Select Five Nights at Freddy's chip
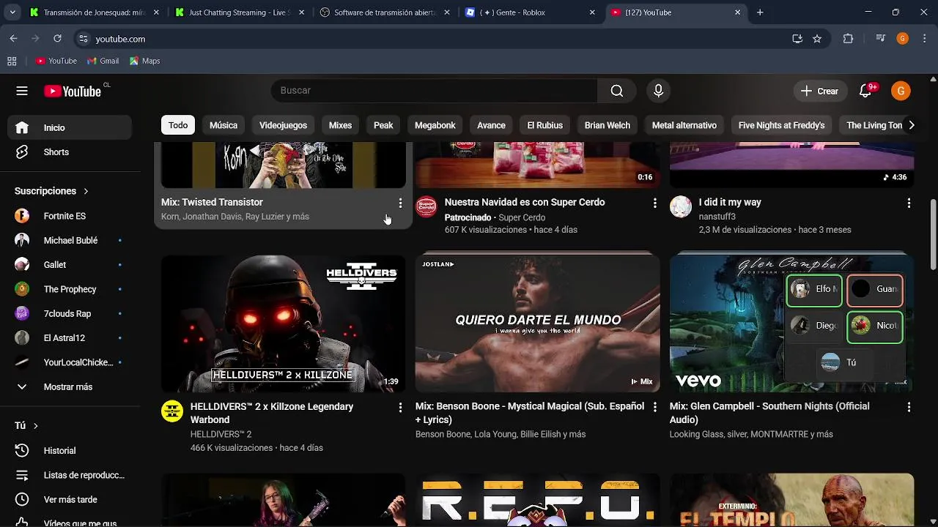Viewport: 938px width, 527px height. pos(781,125)
